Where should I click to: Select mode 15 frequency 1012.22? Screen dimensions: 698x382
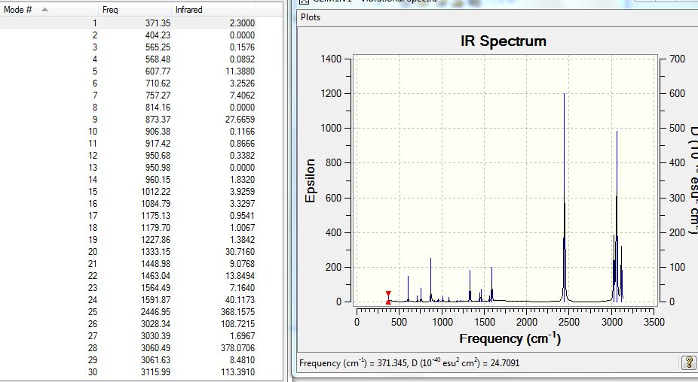[x=156, y=192]
